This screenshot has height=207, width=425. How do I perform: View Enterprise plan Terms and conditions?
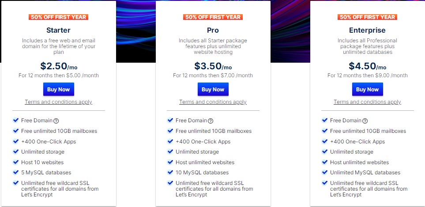[367, 102]
